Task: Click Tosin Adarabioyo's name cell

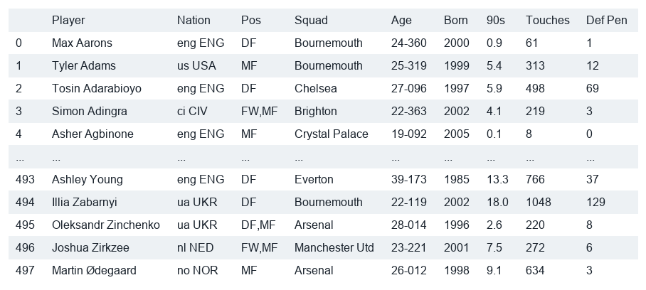Action: click(x=97, y=88)
